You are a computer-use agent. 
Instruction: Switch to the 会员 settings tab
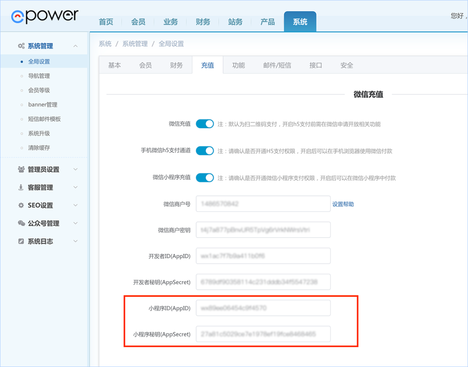pyautogui.click(x=145, y=65)
